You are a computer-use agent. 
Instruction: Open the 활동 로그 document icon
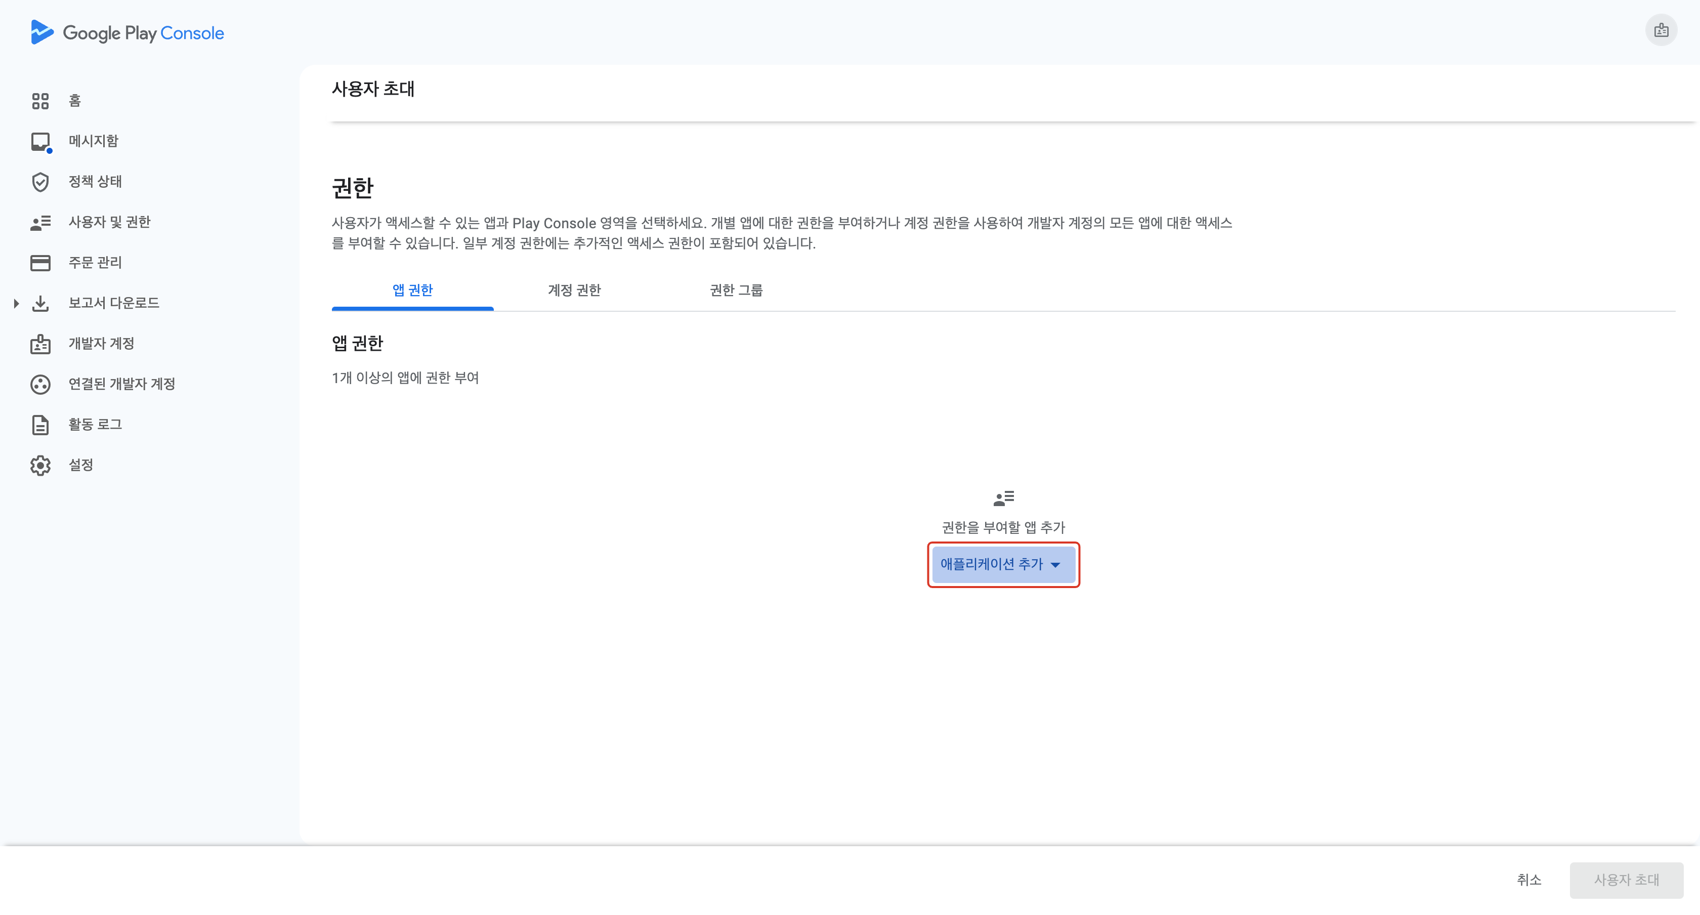[40, 425]
